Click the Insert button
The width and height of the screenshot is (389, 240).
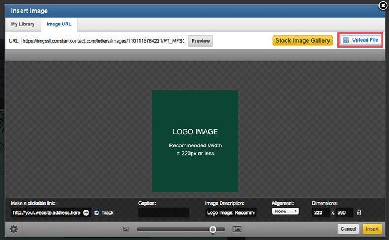coord(372,229)
